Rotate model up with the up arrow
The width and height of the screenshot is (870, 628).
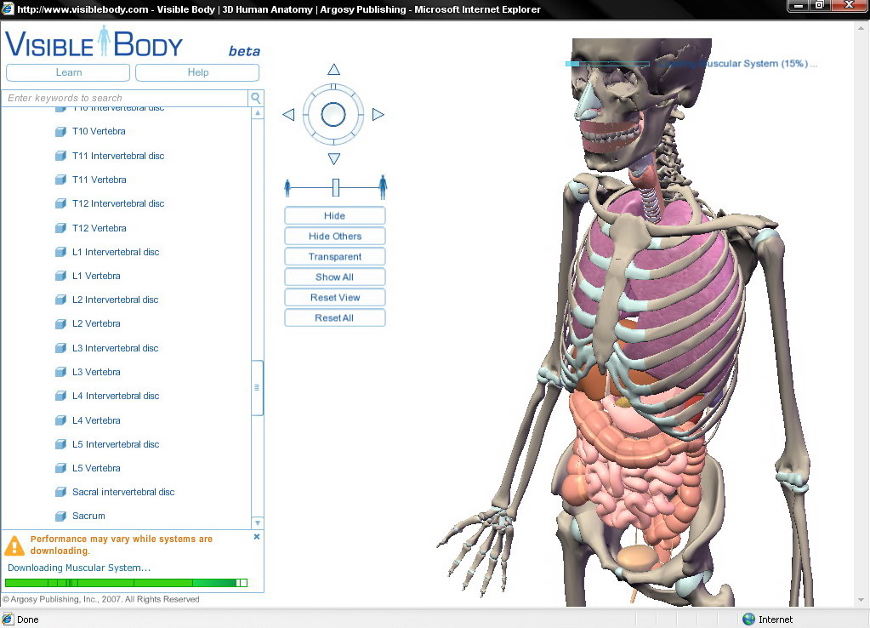pos(333,70)
